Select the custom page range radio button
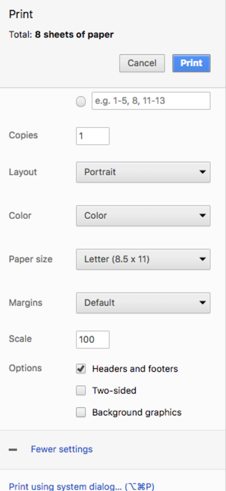The width and height of the screenshot is (226, 491). click(x=81, y=101)
